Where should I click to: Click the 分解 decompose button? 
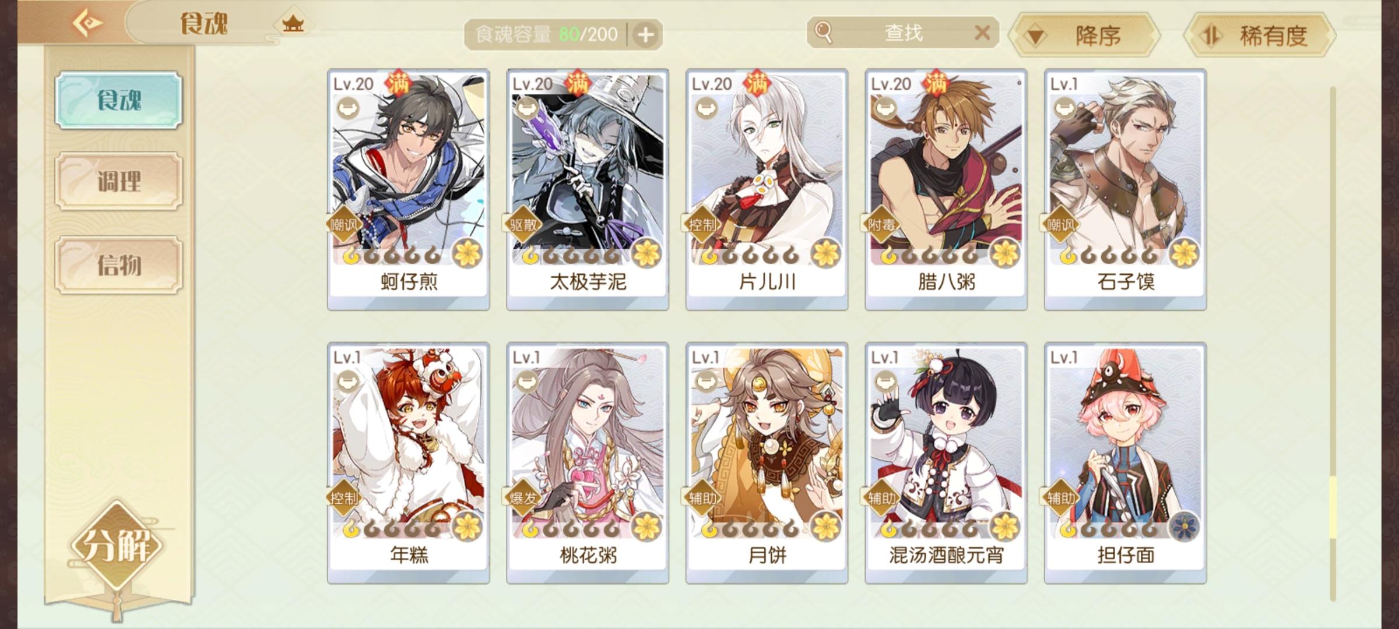117,546
